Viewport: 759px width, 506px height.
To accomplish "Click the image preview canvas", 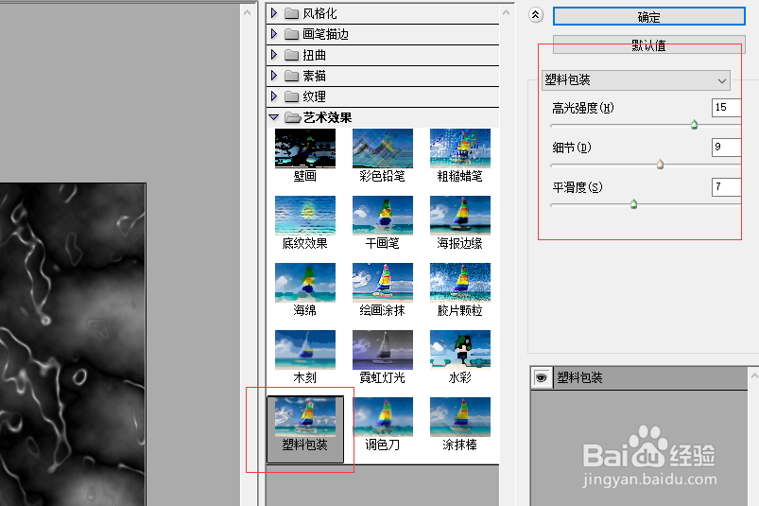I will pos(73,344).
